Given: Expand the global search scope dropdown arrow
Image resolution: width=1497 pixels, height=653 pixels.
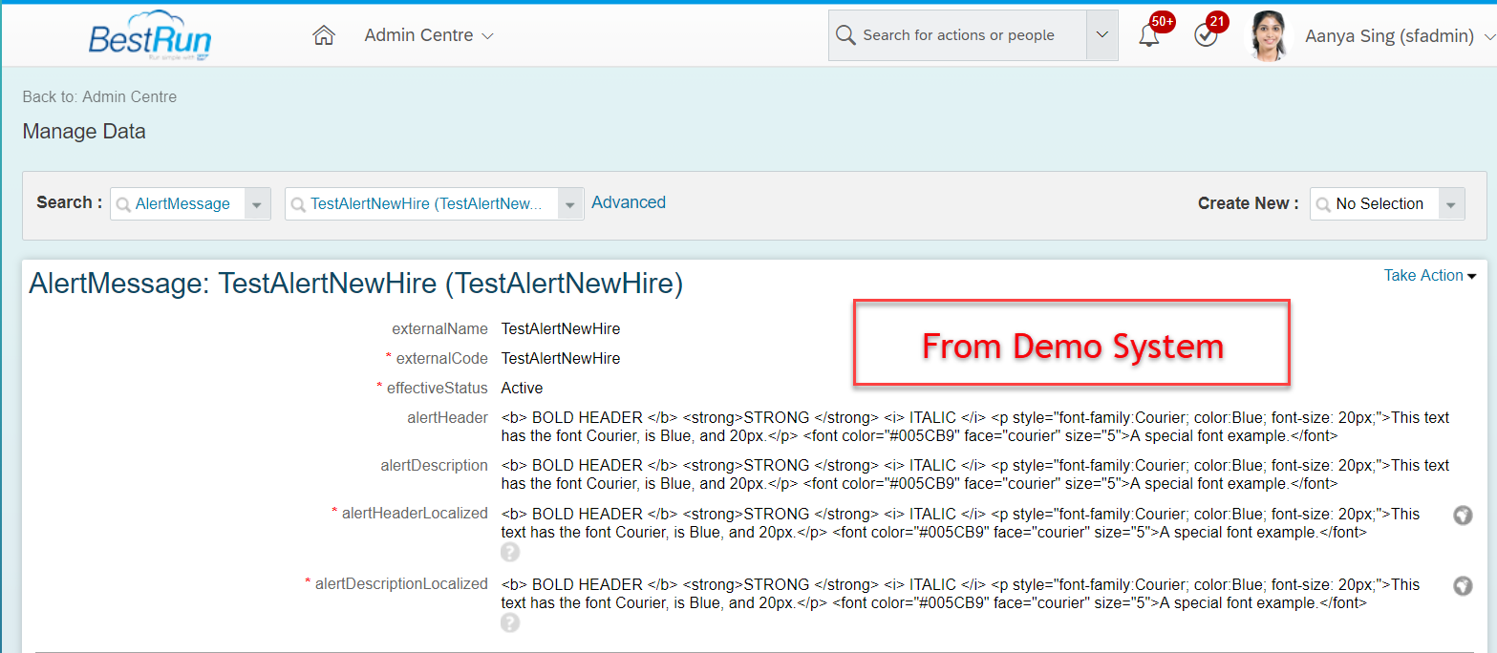Looking at the screenshot, I should pos(1102,35).
